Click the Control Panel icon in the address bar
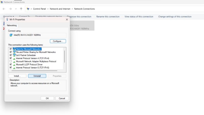Viewport: 204px width, 115px height. click(x=28, y=9)
